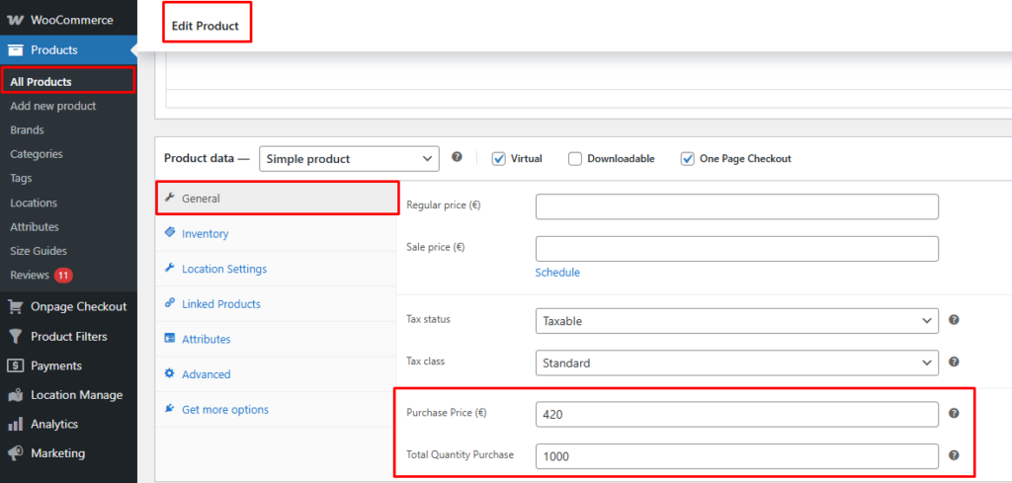Click the Schedule link under Sale price
1012x483 pixels.
coord(557,273)
